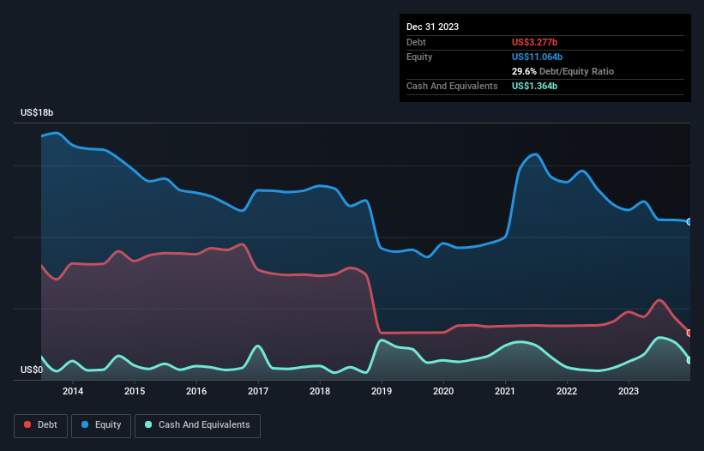Viewport: 704px width, 451px height.
Task: Click the 2015 x-axis label
Action: (135, 391)
